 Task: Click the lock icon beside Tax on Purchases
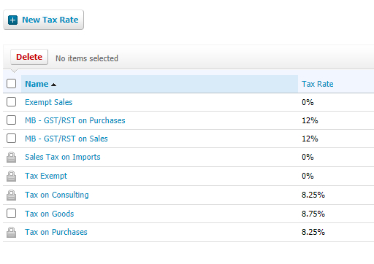pos(11,232)
